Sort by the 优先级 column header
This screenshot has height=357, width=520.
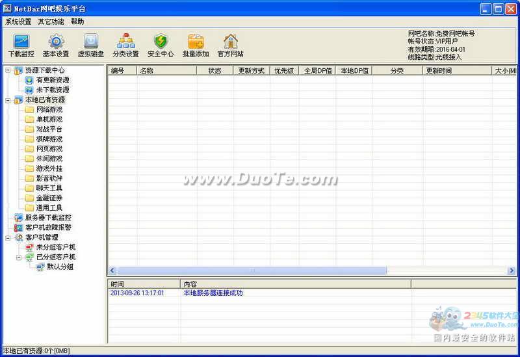pyautogui.click(x=284, y=70)
